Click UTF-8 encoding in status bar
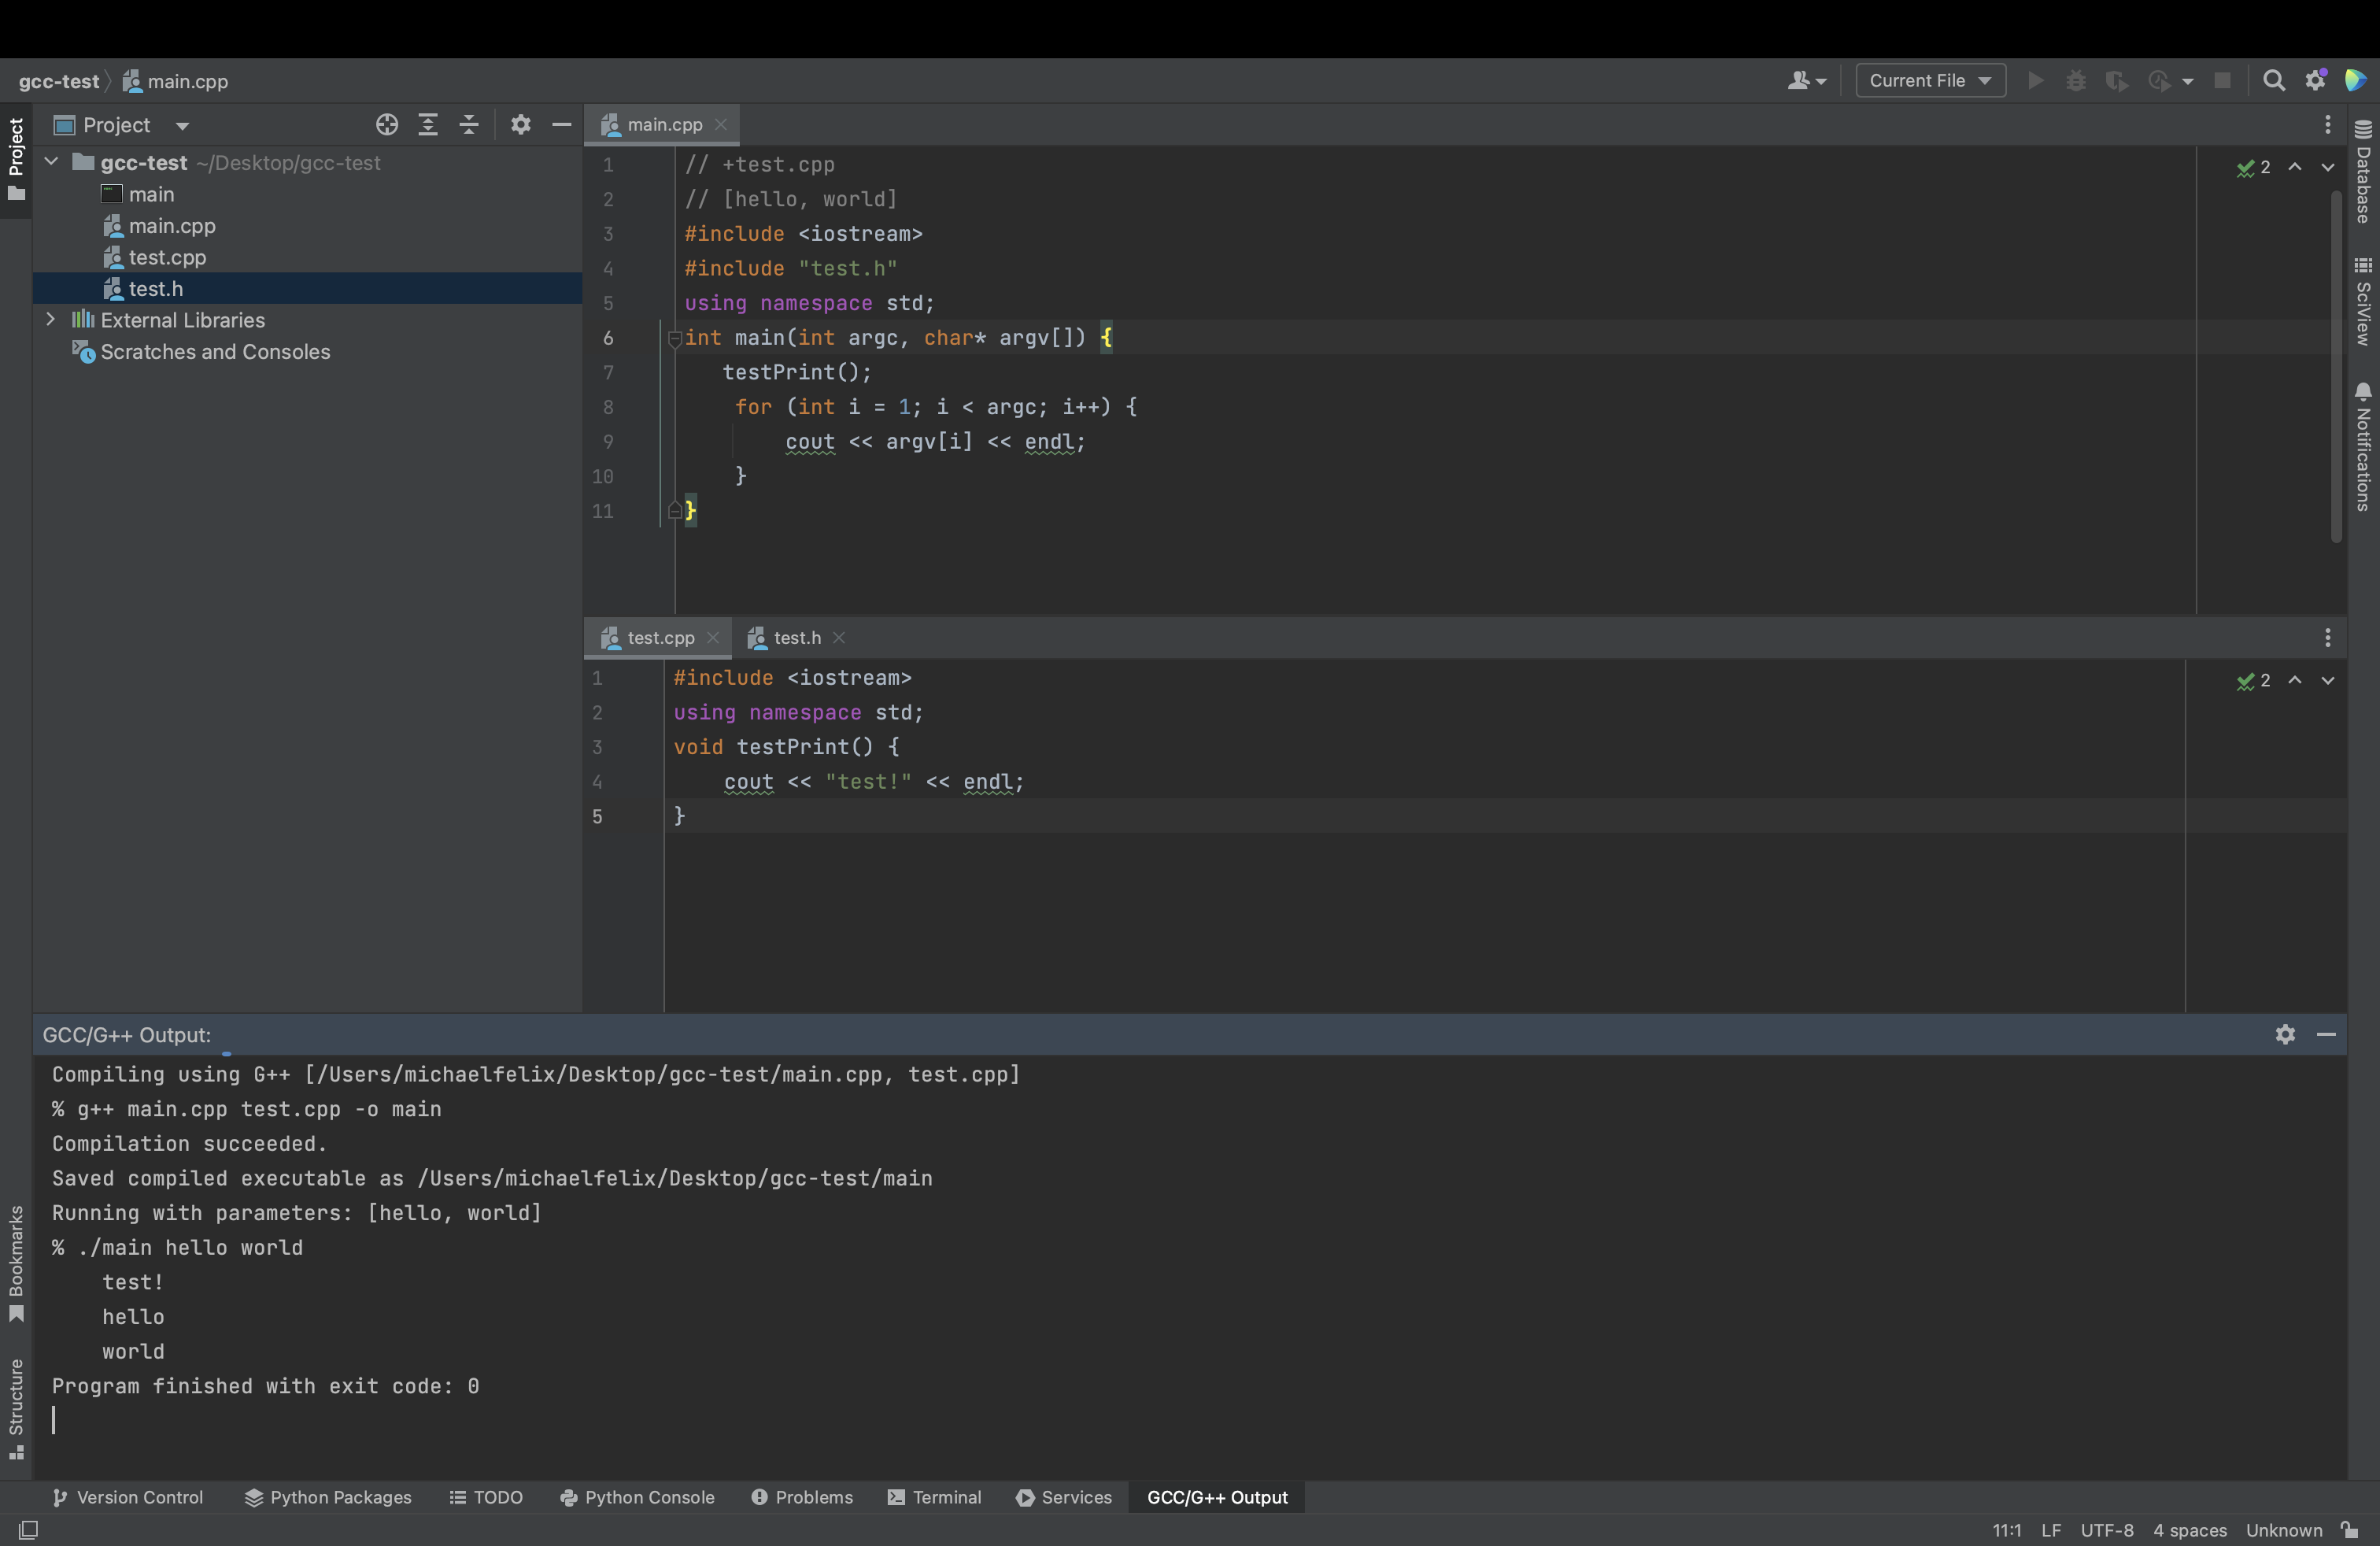The image size is (2380, 1546). click(x=2107, y=1530)
